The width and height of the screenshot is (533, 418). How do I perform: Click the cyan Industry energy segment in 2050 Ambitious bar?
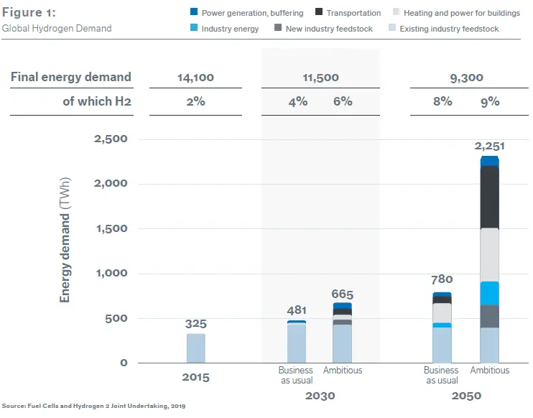(x=489, y=293)
